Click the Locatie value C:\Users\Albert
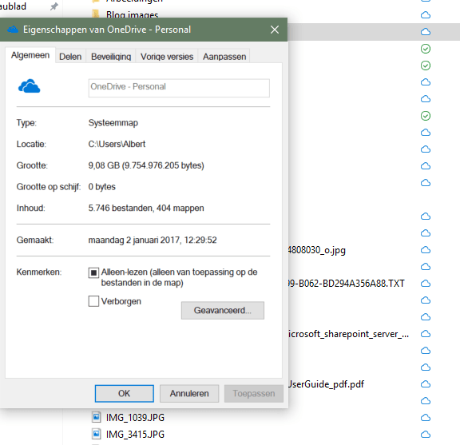 click(117, 144)
